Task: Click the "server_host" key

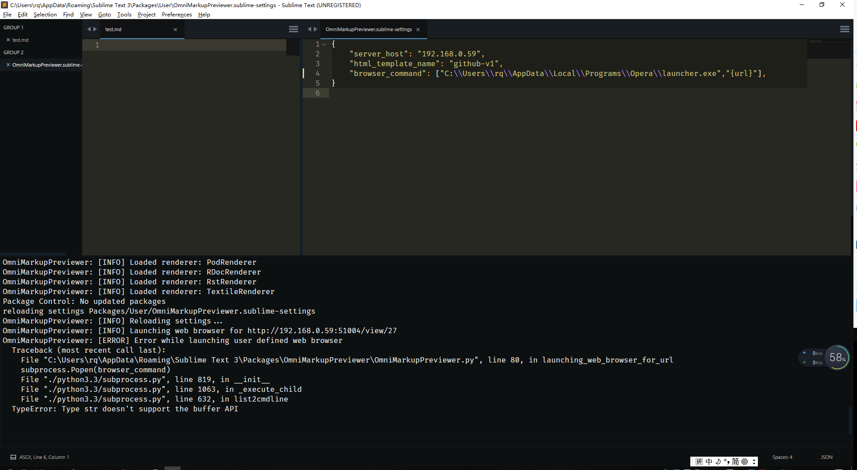Action: tap(379, 54)
